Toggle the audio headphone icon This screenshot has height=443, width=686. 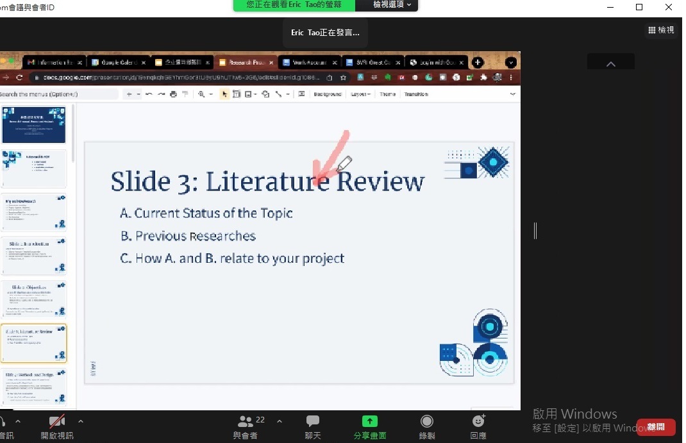2,422
